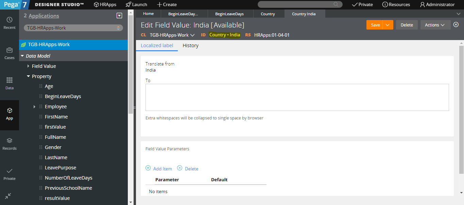Open the FirstName property

pos(56,117)
